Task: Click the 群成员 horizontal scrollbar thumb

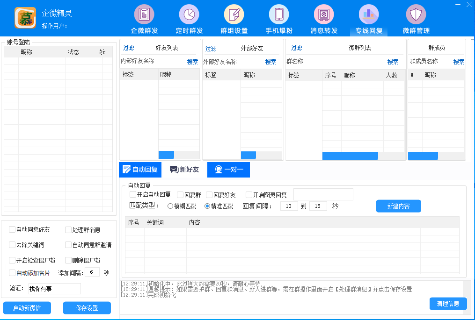Action: click(x=423, y=156)
